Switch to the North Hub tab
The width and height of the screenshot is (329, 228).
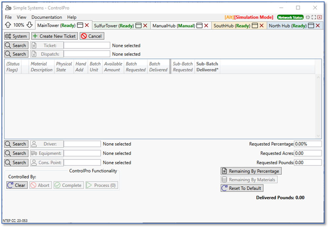tap(287, 25)
